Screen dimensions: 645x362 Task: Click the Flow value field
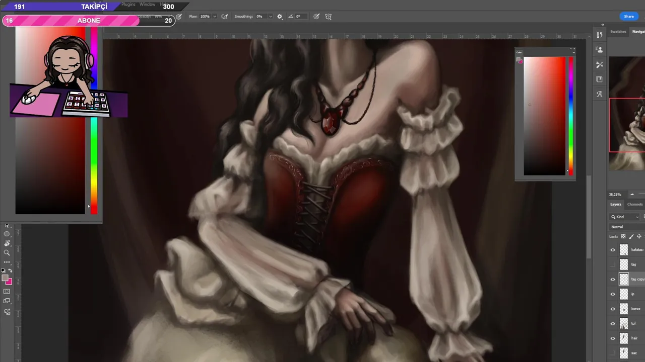pyautogui.click(x=205, y=17)
